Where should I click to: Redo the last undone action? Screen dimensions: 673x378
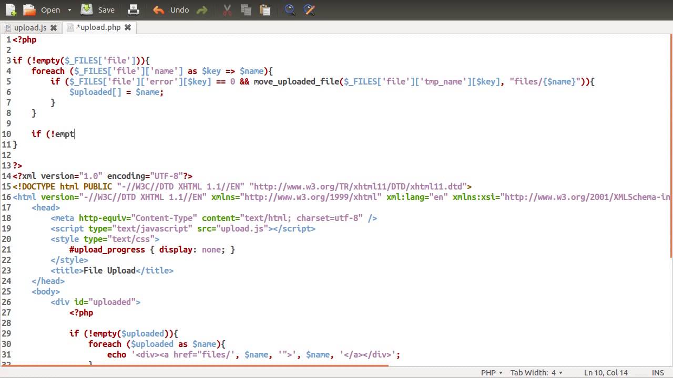pyautogui.click(x=201, y=9)
